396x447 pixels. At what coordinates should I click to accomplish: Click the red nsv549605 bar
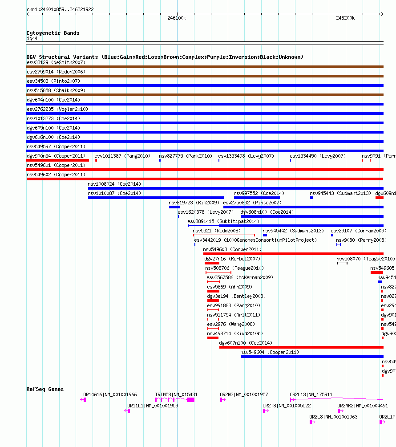pyautogui.click(x=376, y=273)
